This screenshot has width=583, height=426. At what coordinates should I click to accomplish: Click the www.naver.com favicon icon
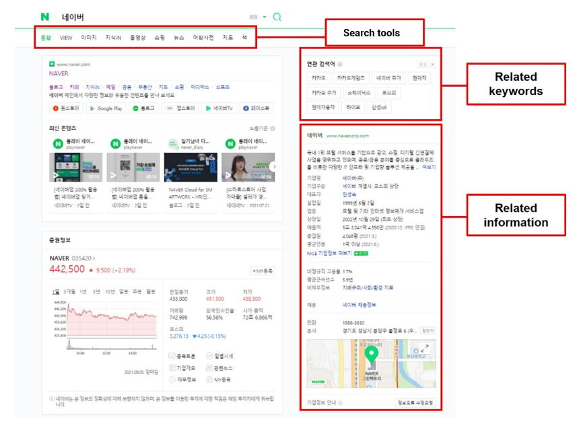pyautogui.click(x=52, y=64)
